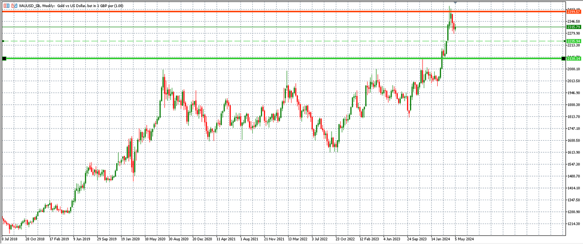Click the green 2315.79 current price label

point(574,27)
